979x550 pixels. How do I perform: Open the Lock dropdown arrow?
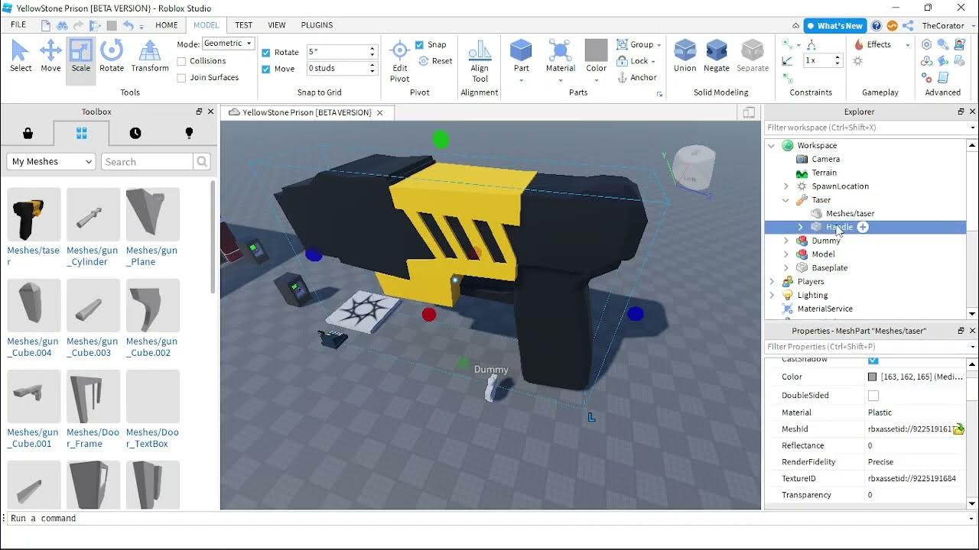click(x=654, y=61)
